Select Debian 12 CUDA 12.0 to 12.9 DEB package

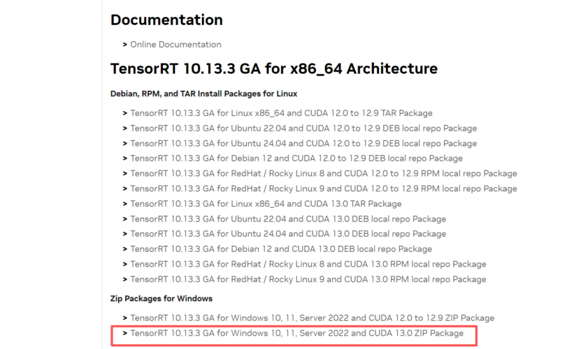pyautogui.click(x=296, y=158)
